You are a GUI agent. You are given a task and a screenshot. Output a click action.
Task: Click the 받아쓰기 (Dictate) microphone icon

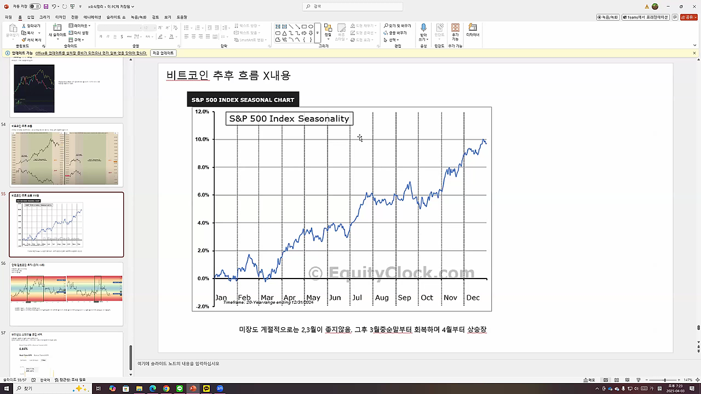pyautogui.click(x=423, y=27)
